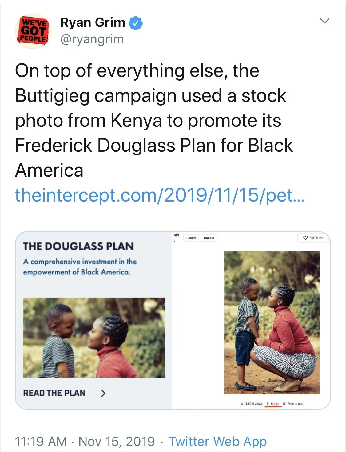
Task: Click the heart icon beside 738 likes
Action: coord(305,238)
